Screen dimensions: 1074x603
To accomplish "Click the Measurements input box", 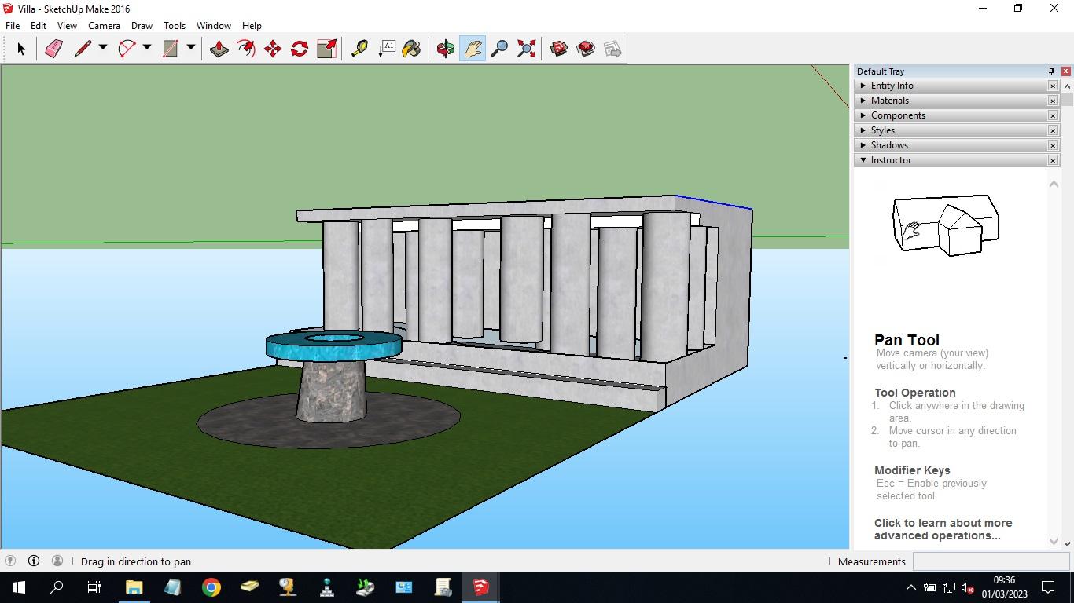I will [x=990, y=561].
